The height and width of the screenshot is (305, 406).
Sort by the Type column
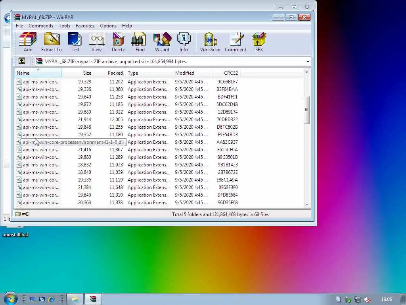pos(149,73)
